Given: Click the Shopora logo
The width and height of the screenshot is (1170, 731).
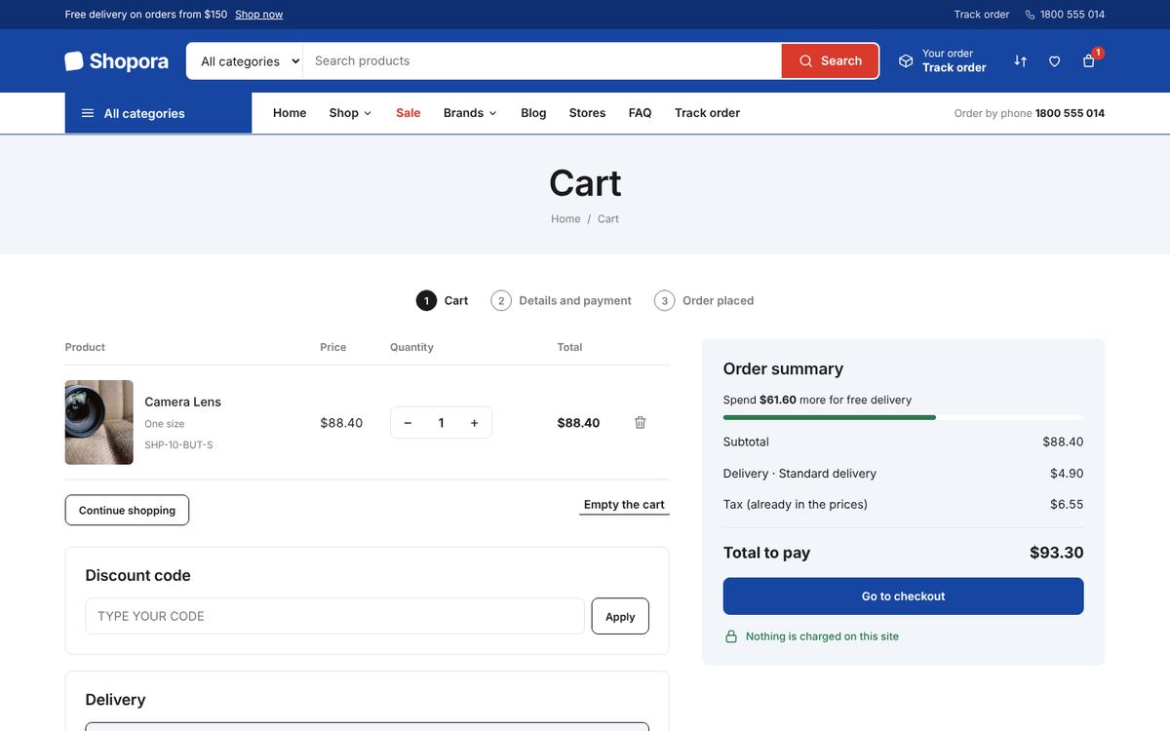Looking at the screenshot, I should (116, 60).
